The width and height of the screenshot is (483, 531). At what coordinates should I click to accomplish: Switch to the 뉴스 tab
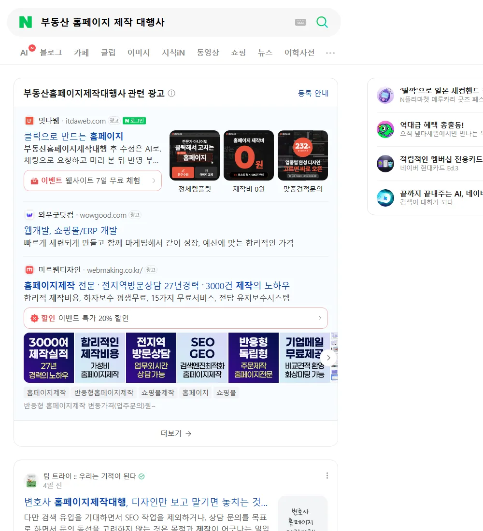pos(265,53)
